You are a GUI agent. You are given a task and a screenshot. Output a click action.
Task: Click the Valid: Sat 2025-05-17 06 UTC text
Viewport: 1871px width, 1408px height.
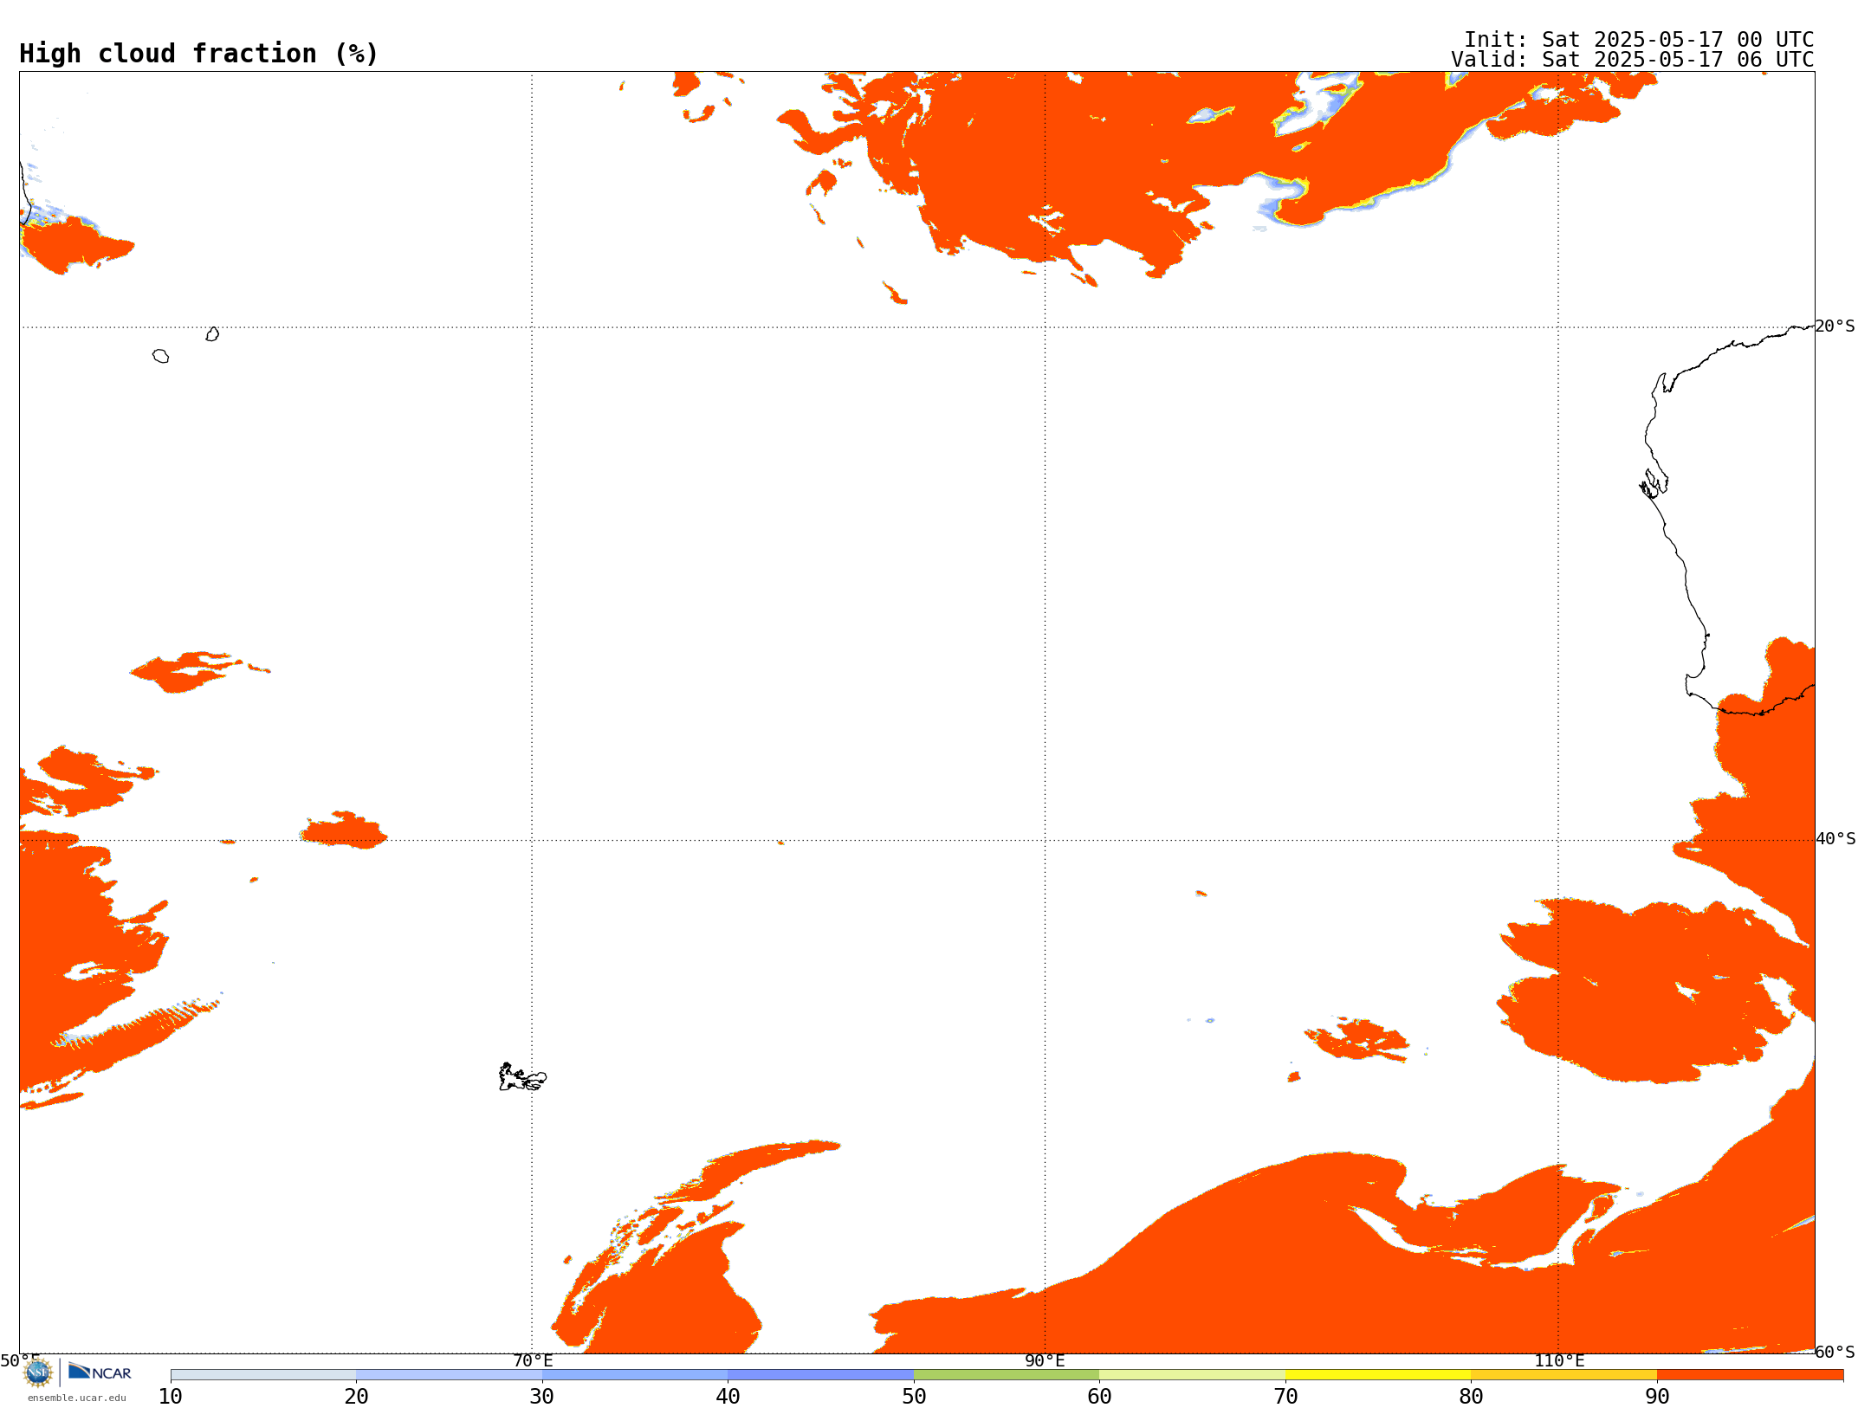pos(1633,60)
